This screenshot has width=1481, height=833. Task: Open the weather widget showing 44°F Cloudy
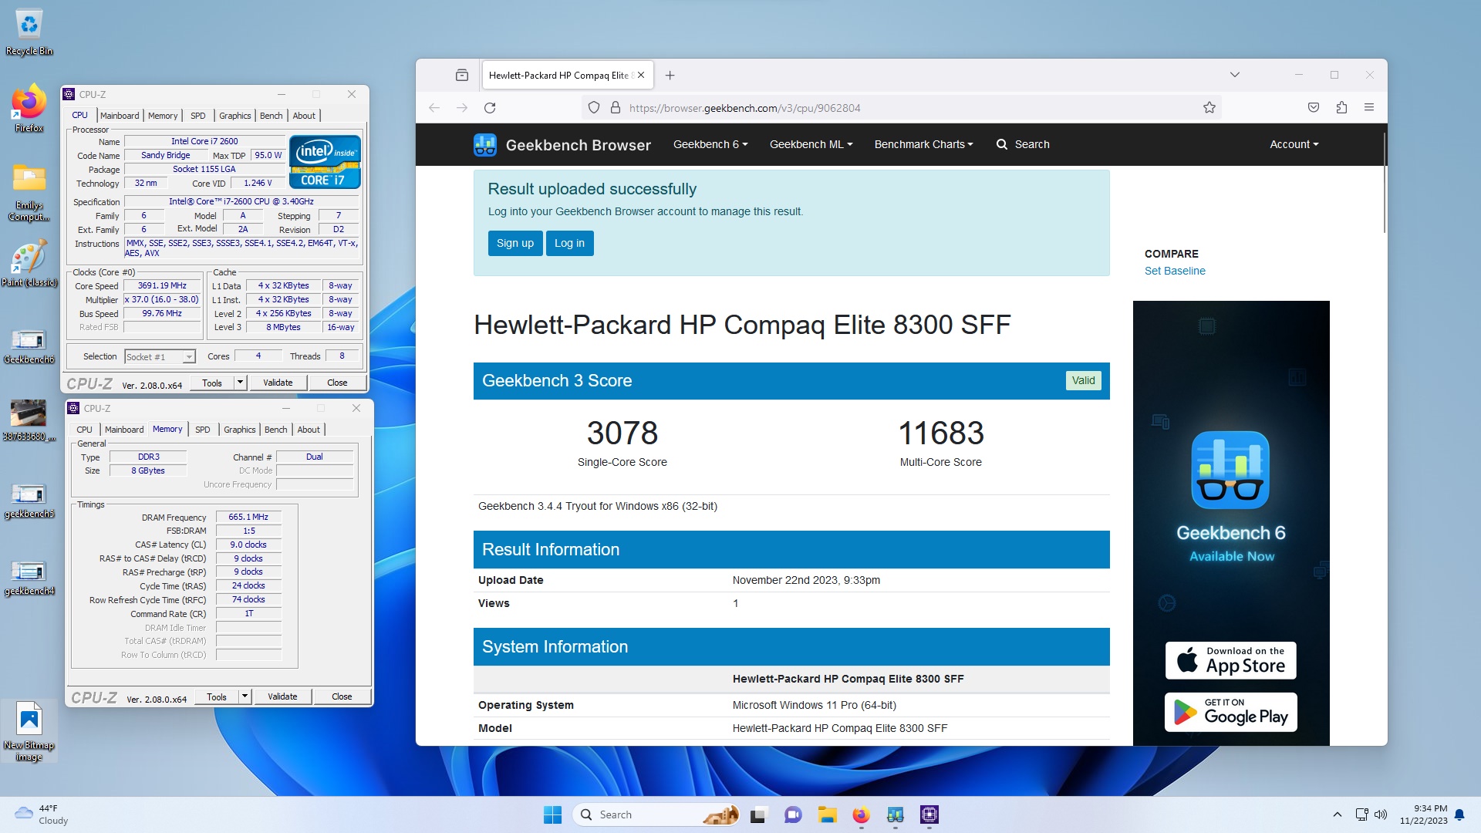[x=42, y=814]
